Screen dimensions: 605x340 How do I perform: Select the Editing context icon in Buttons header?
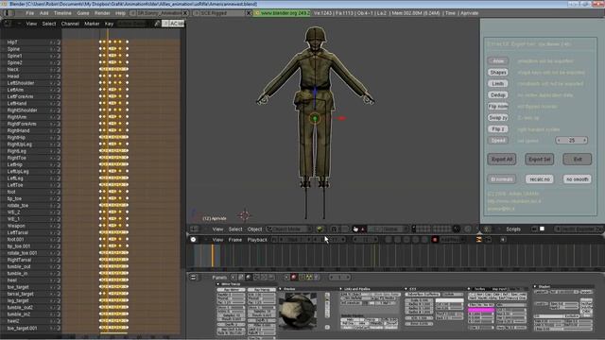[x=265, y=277]
